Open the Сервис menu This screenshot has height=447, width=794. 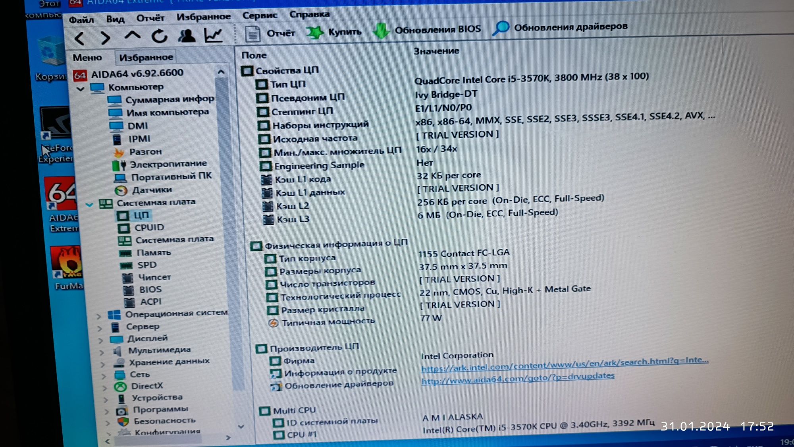pos(260,15)
